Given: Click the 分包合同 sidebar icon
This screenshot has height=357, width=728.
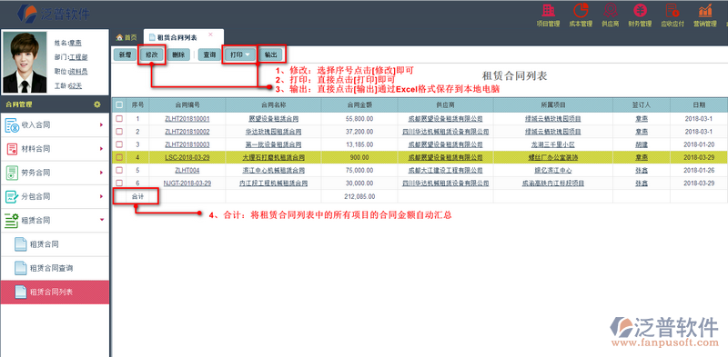Looking at the screenshot, I should click(x=11, y=196).
